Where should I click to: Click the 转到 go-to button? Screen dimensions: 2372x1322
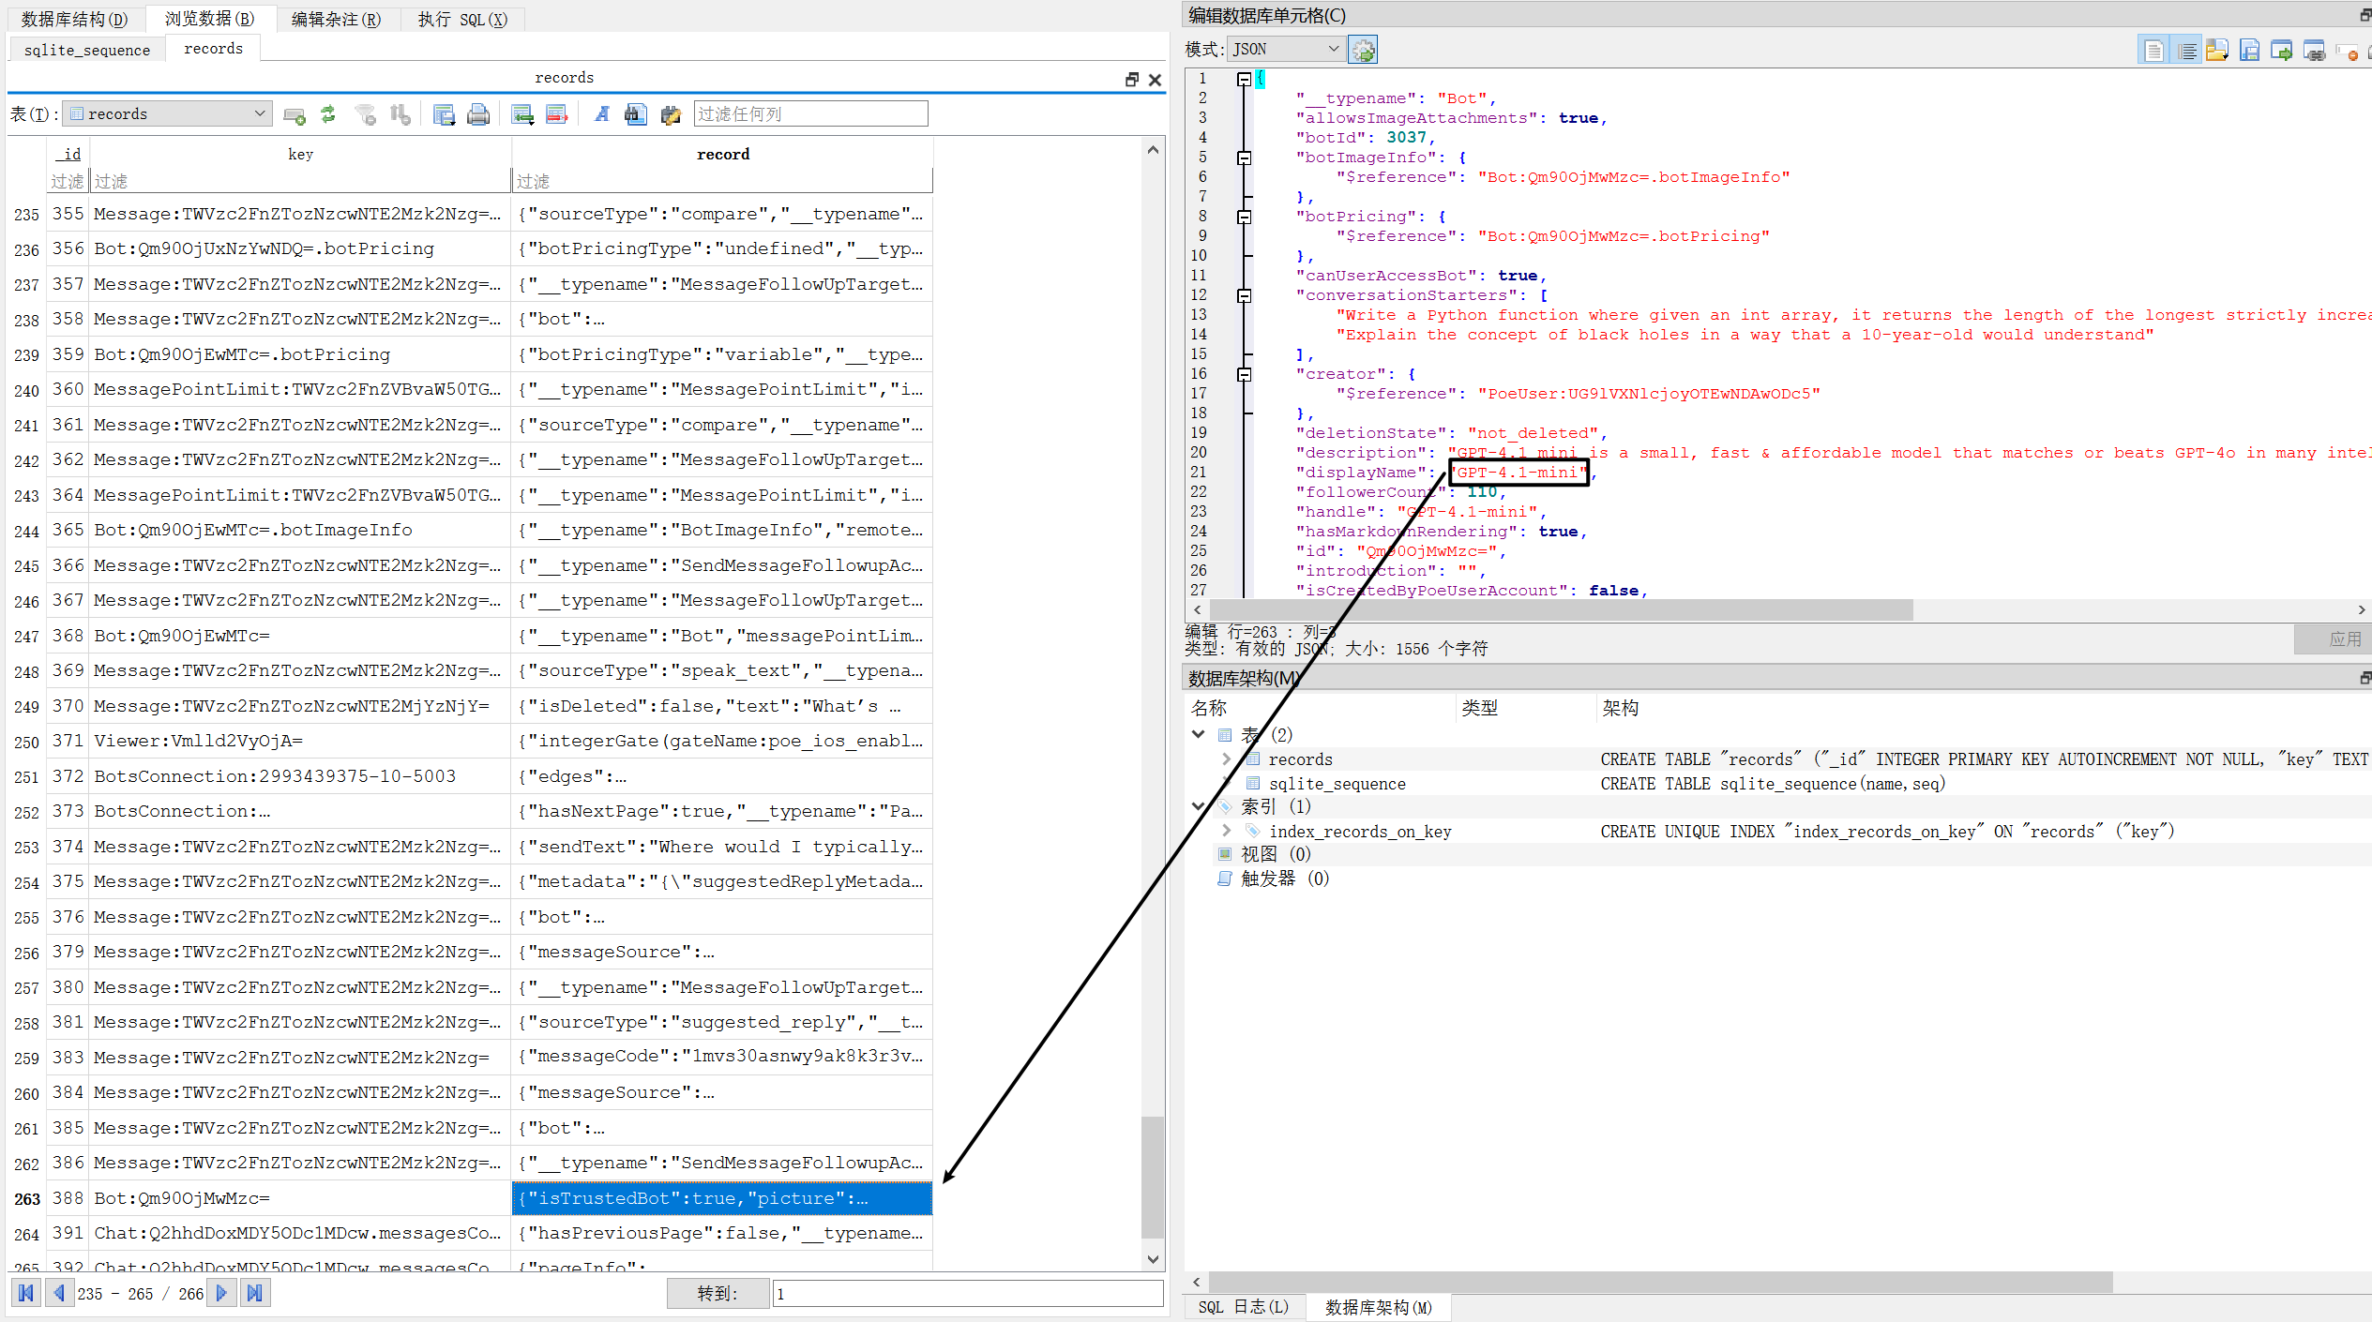717,1293
